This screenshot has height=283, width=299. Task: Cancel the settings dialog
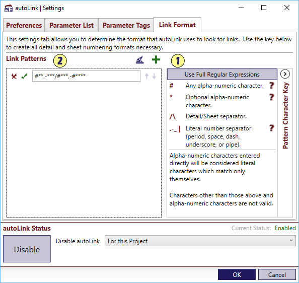[277, 274]
